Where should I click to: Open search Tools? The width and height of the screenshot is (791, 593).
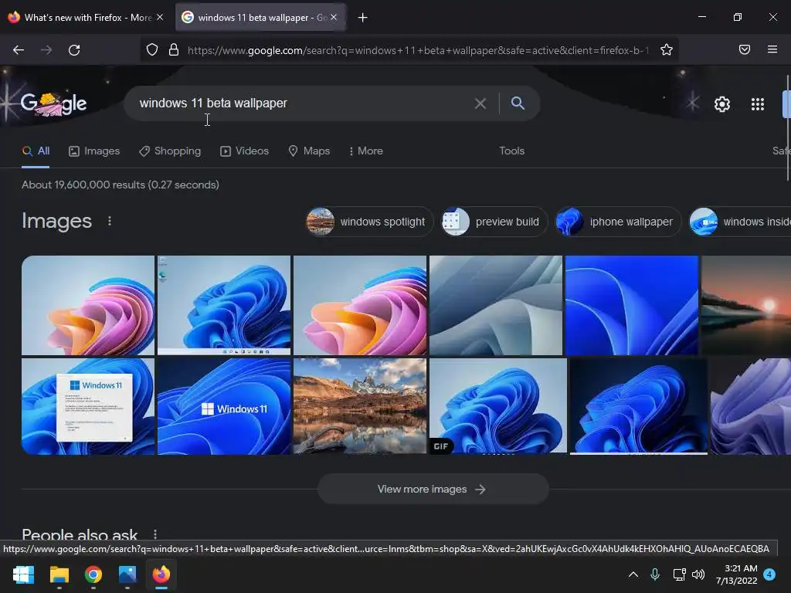coord(511,151)
